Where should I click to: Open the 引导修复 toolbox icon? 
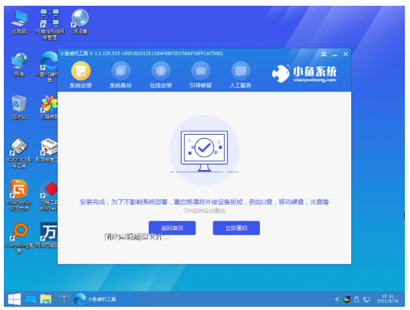(x=201, y=71)
